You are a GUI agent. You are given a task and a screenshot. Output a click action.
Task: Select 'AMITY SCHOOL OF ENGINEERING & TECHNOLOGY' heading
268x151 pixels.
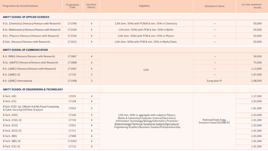[x=33, y=90]
